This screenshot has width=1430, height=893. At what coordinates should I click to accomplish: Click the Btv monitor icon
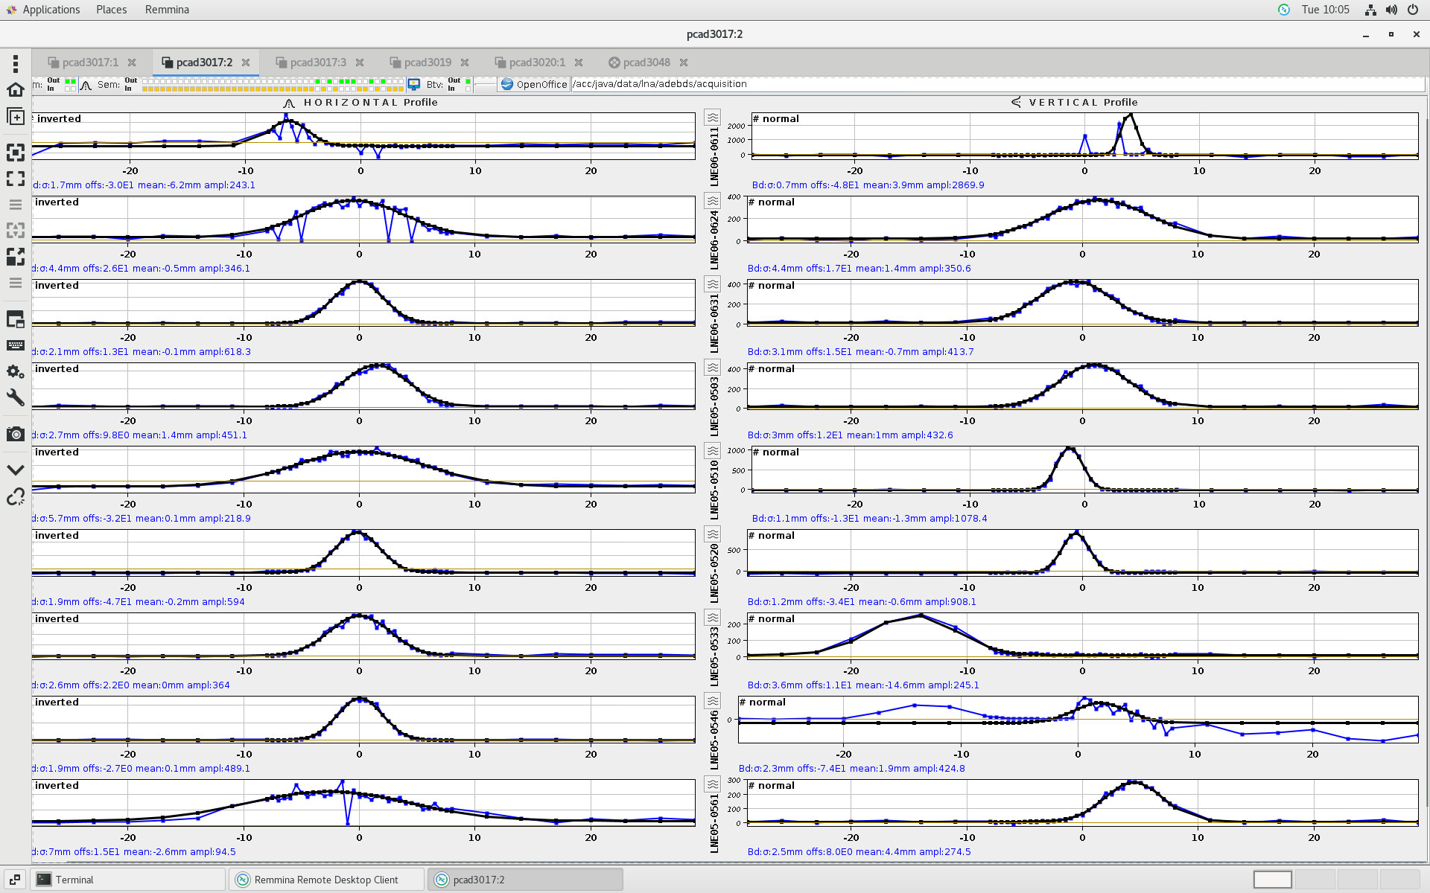point(414,85)
